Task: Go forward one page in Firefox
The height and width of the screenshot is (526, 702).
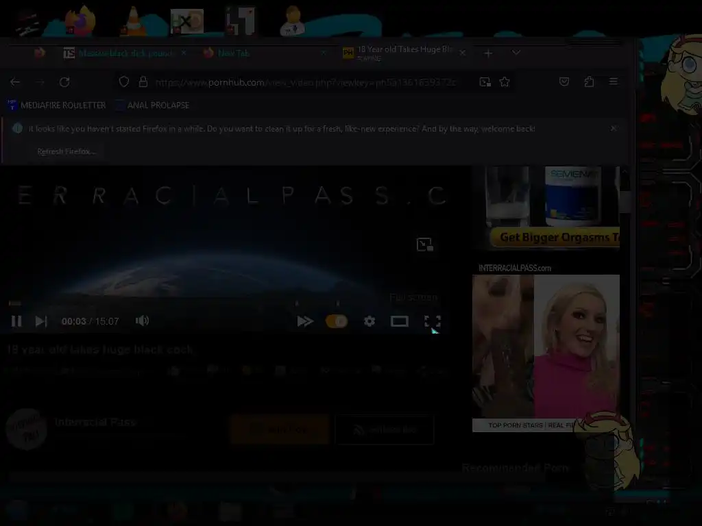Action: [x=39, y=82]
